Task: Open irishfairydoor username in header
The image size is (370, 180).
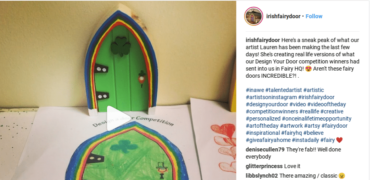Action: (x=283, y=16)
